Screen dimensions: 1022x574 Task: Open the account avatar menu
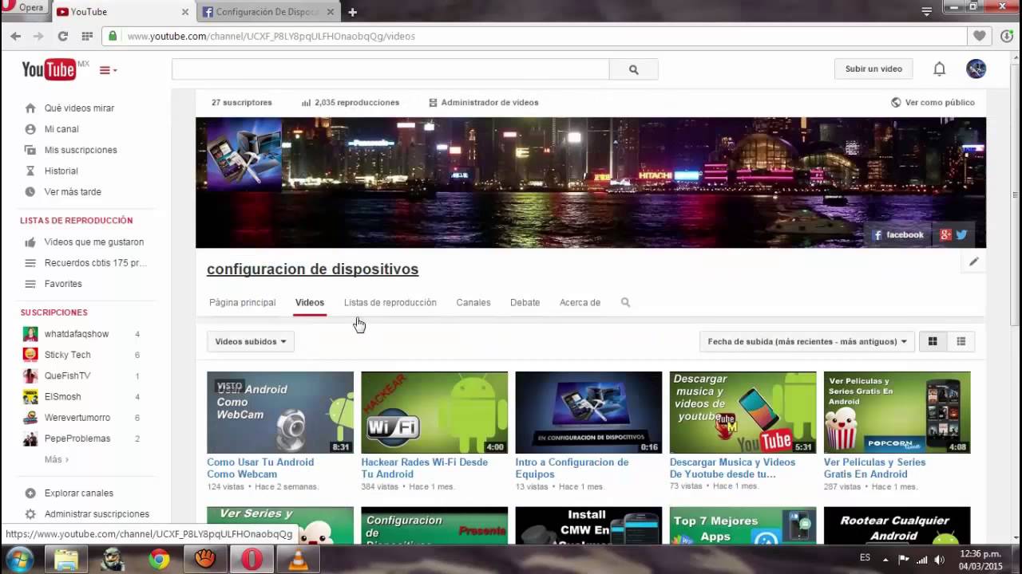click(x=976, y=69)
